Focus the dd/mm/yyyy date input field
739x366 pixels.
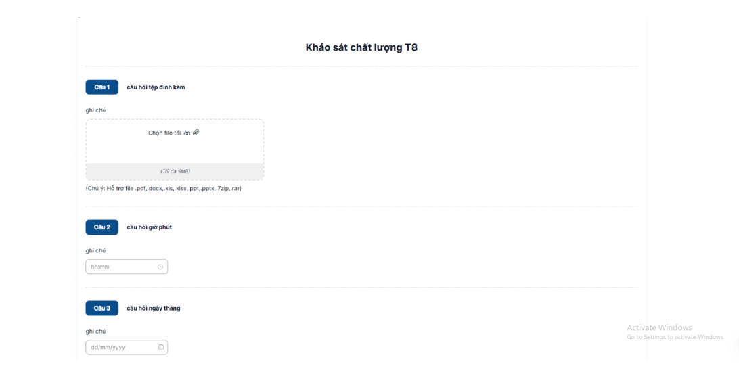click(122, 347)
